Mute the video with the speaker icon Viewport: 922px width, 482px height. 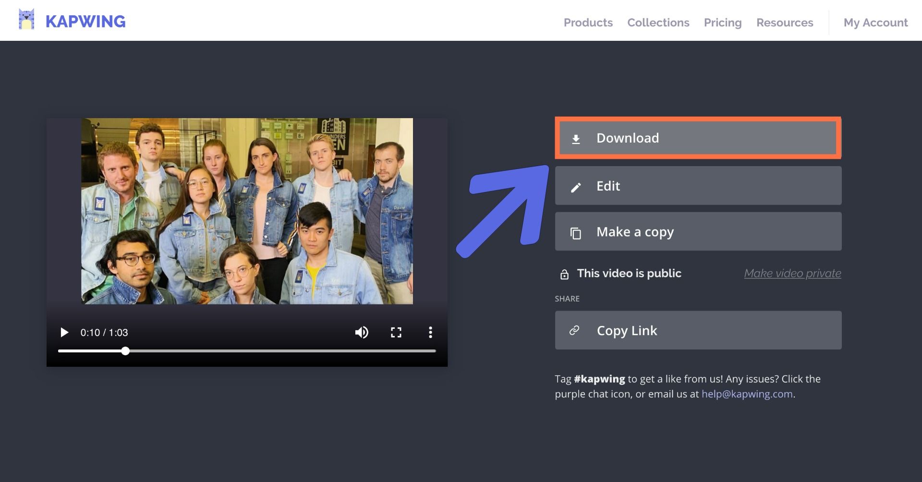(361, 332)
